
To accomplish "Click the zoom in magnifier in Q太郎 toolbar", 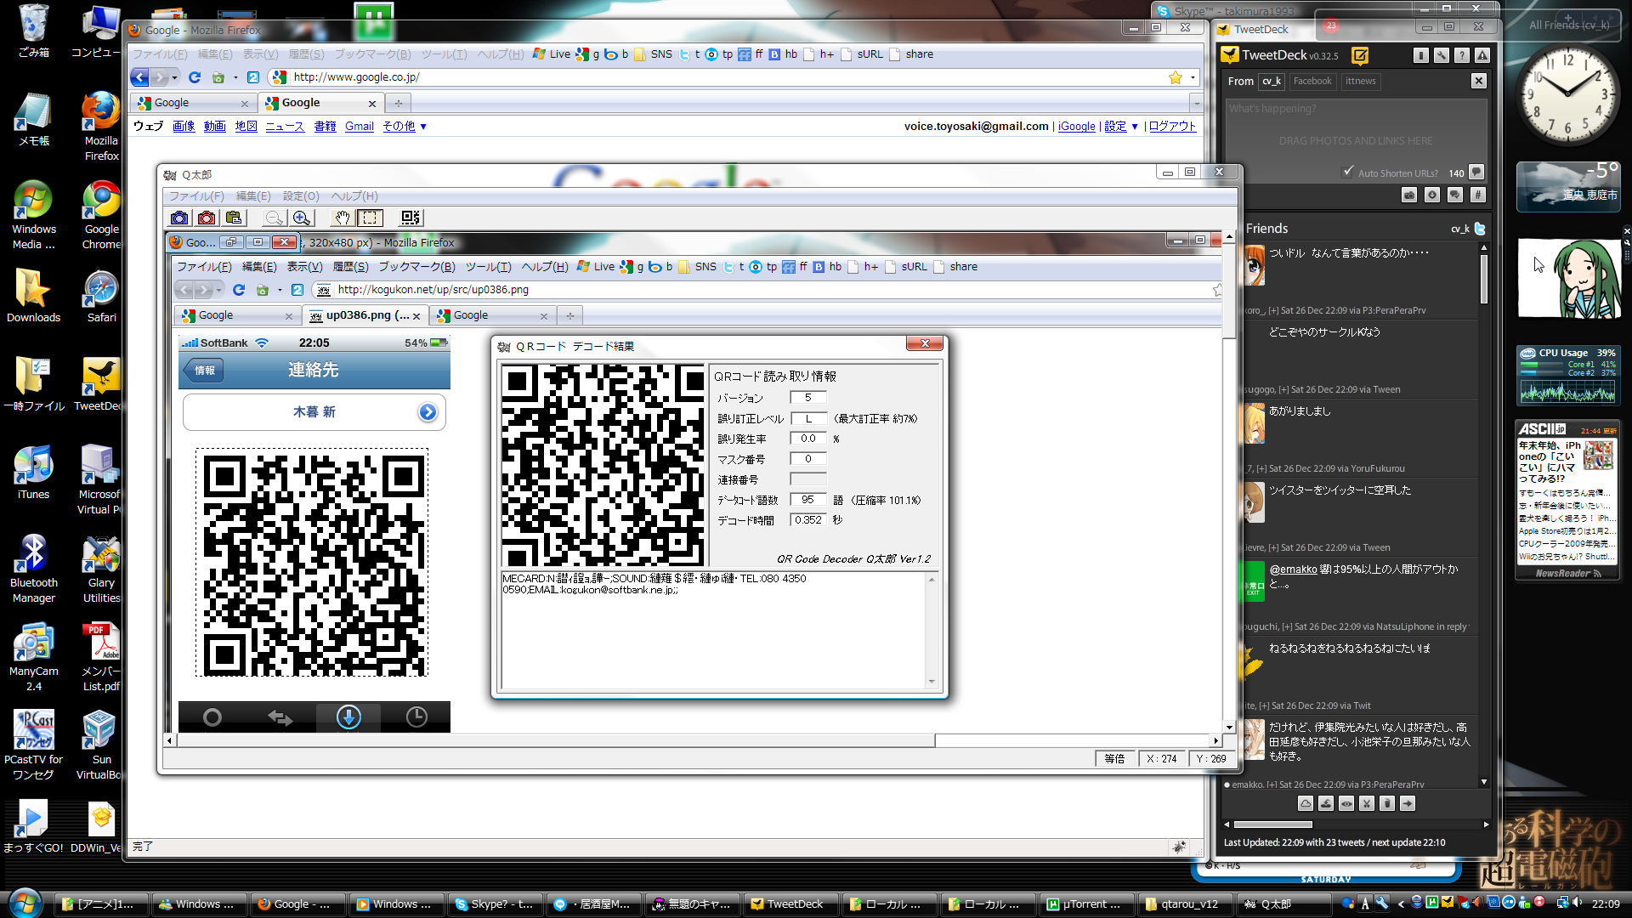I will pyautogui.click(x=302, y=218).
